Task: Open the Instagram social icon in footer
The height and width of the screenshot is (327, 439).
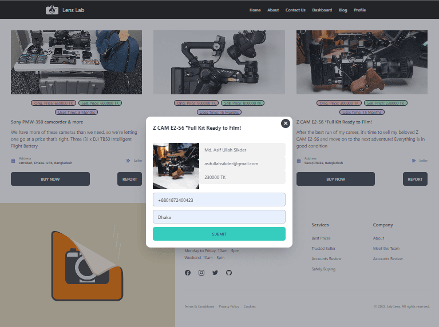Action: [x=201, y=273]
